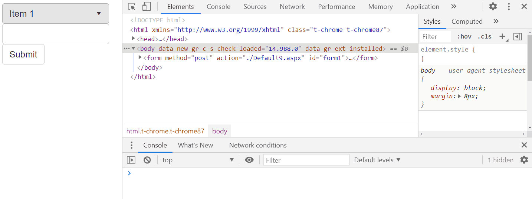Viewport: 532px width, 199px height.
Task: Expand the head element node
Action: (x=134, y=39)
